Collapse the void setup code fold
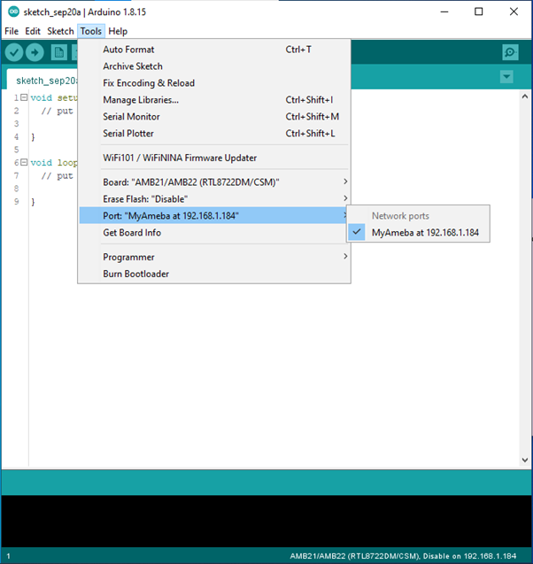 [x=24, y=97]
